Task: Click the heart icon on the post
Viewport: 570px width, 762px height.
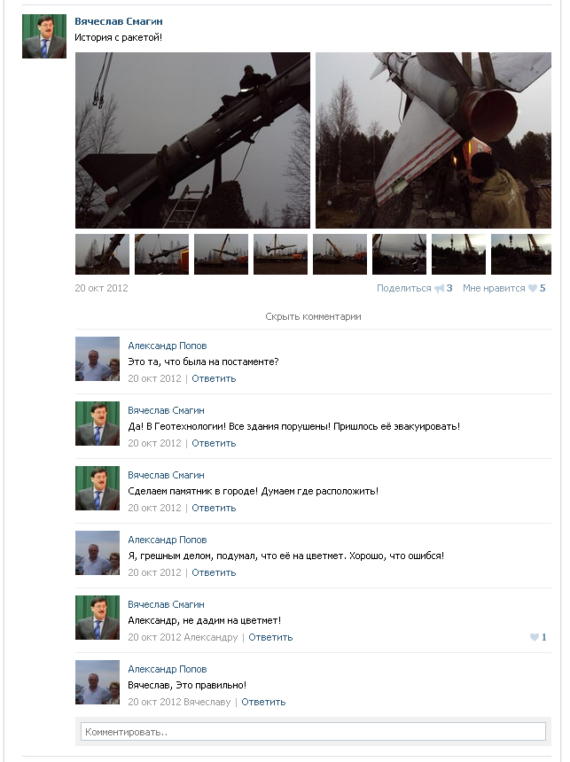Action: [x=533, y=289]
